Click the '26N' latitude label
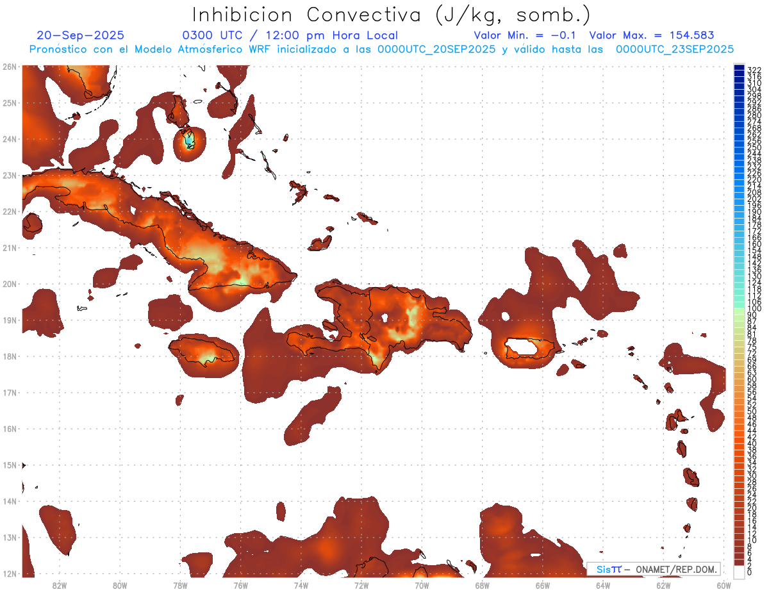The image size is (769, 594). (9, 67)
